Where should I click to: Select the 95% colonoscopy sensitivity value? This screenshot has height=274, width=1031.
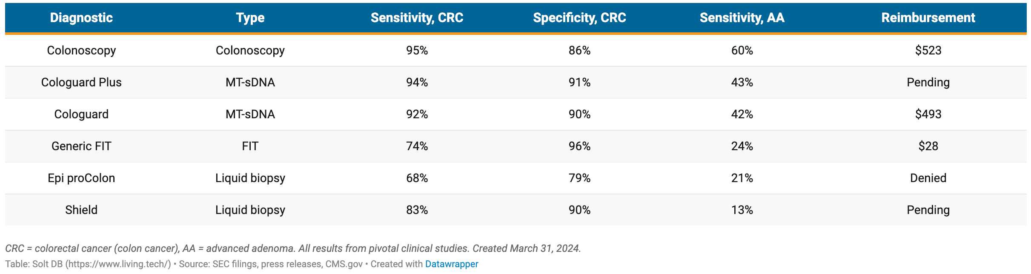point(417,51)
